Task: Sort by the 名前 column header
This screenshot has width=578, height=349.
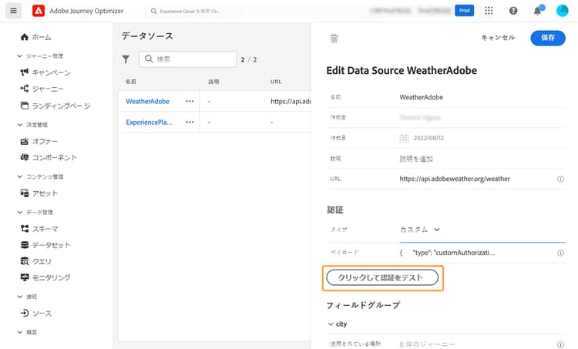Action: (x=130, y=82)
